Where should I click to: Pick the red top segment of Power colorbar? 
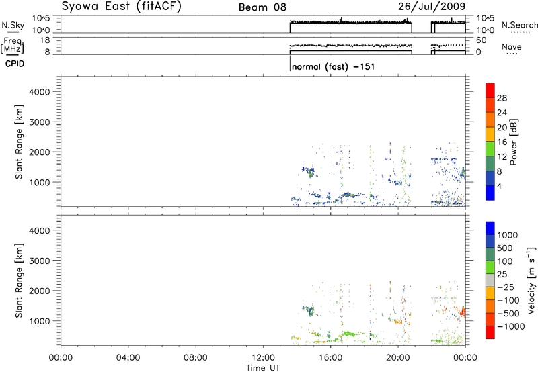pos(490,90)
